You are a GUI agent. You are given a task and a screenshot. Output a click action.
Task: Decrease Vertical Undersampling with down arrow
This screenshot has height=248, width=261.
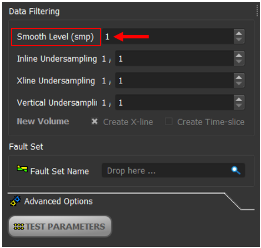[239, 106]
